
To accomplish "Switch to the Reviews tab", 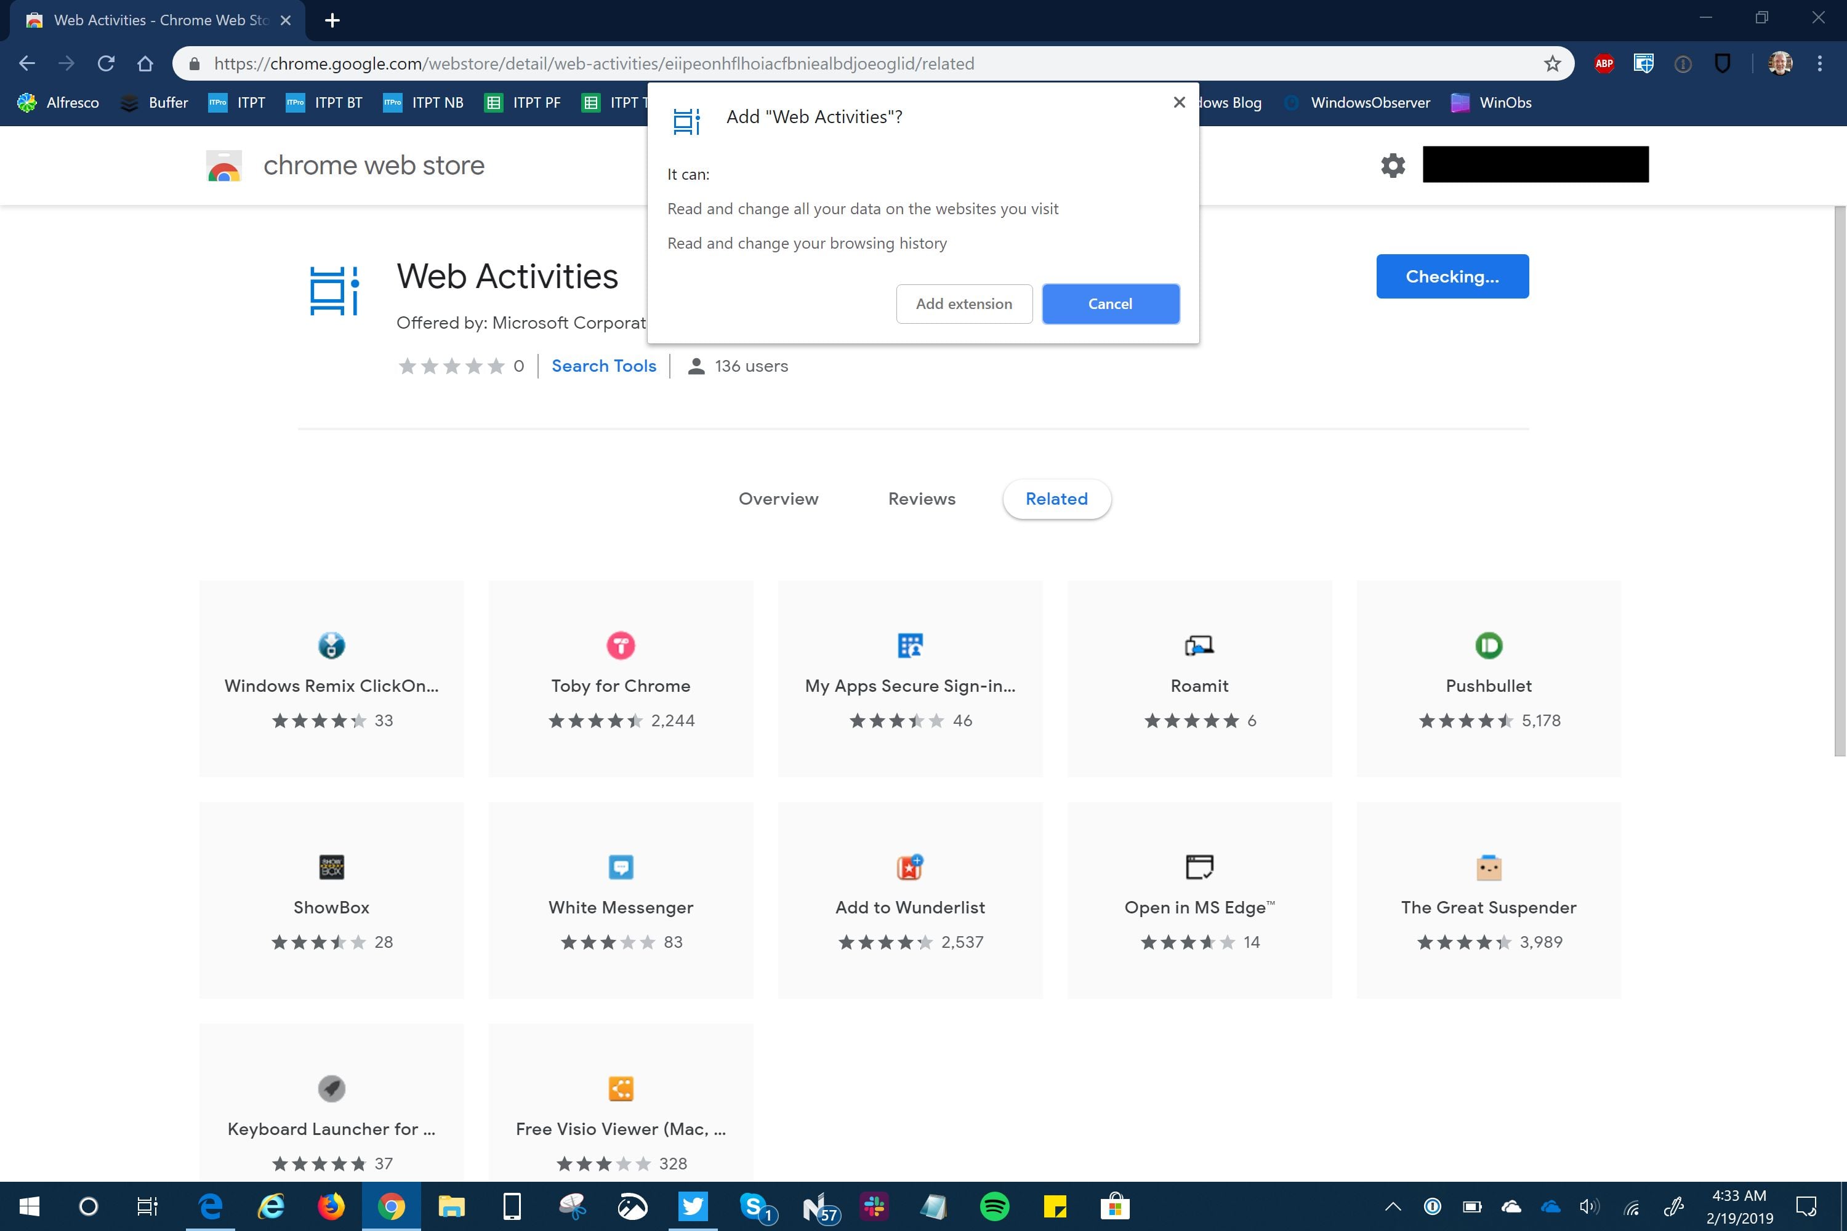I will (921, 499).
